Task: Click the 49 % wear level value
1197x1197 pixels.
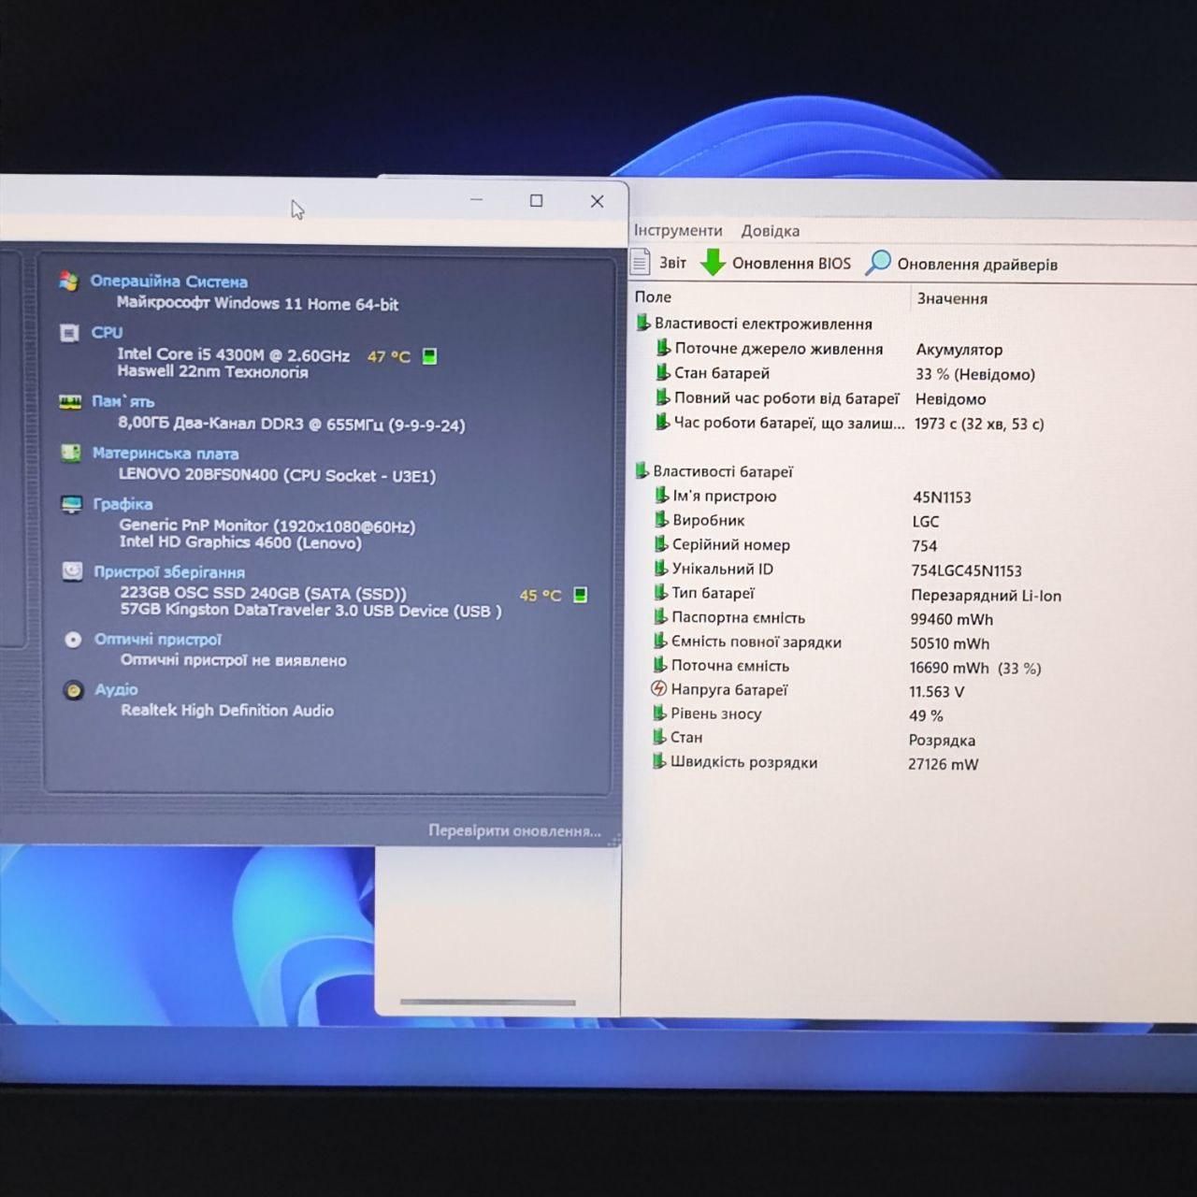Action: point(926,715)
